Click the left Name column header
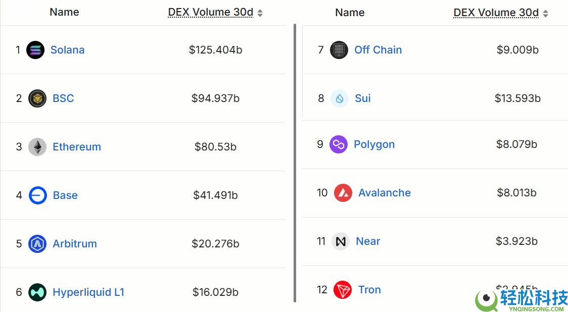 [x=64, y=12]
